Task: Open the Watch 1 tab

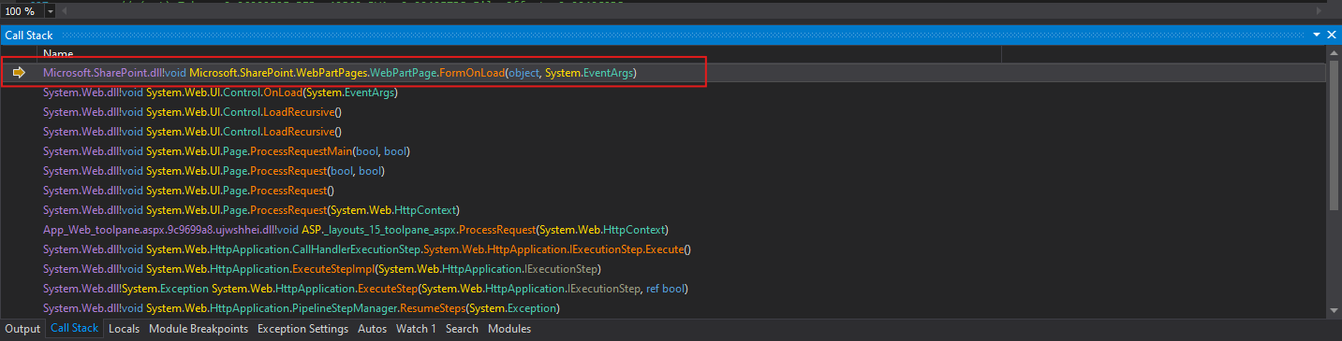Action: (416, 329)
